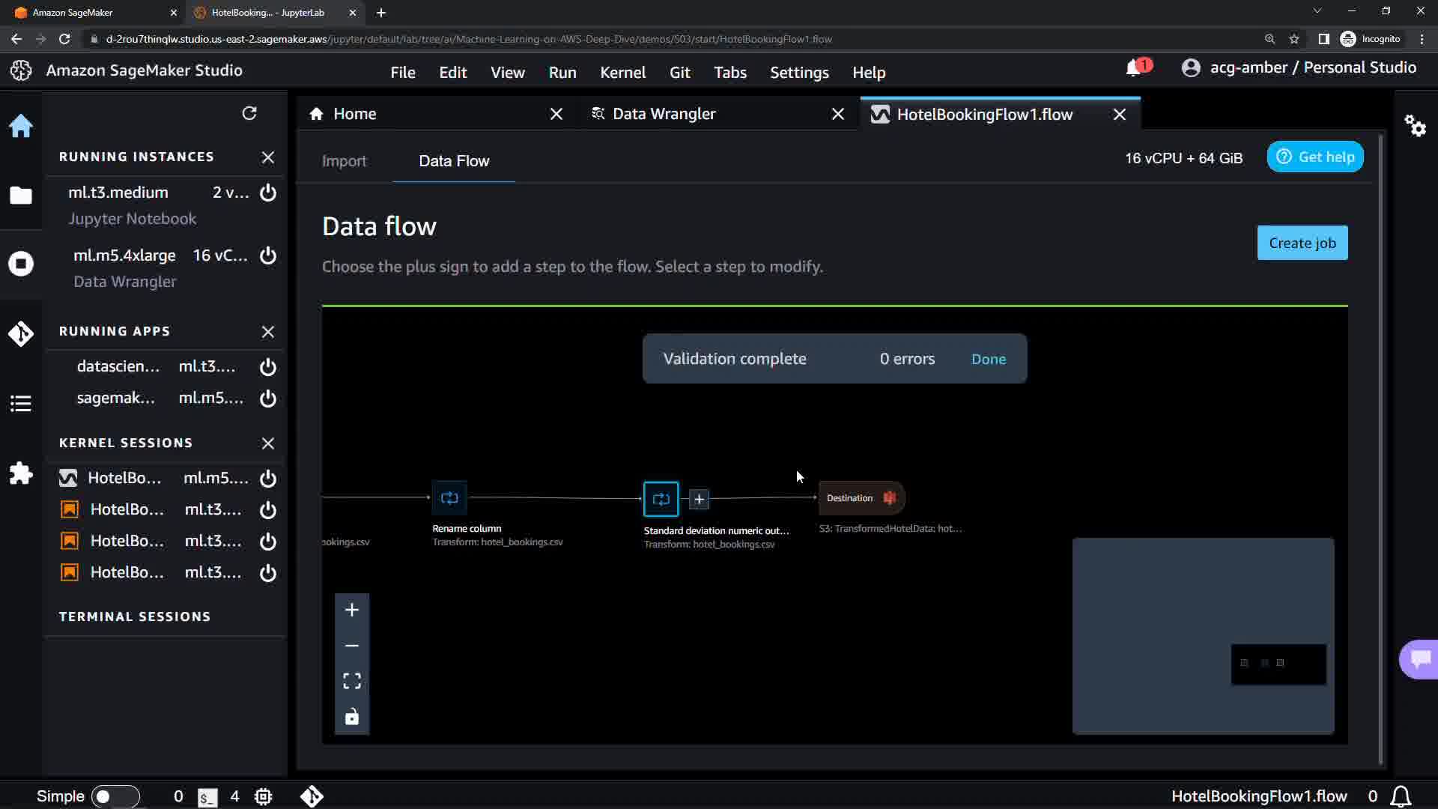Zoom in on the flow canvas
This screenshot has width=1438, height=809.
(x=352, y=610)
